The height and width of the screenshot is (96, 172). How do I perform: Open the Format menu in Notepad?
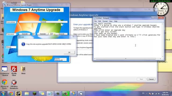[x=105, y=21]
